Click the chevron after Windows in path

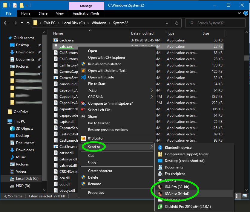(x=110, y=23)
